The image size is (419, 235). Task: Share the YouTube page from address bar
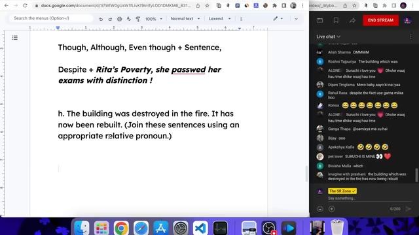click(345, 5)
